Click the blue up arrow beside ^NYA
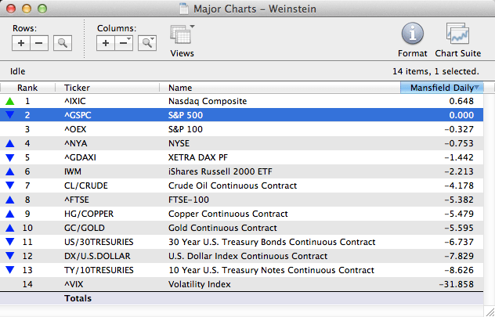 tap(9, 143)
